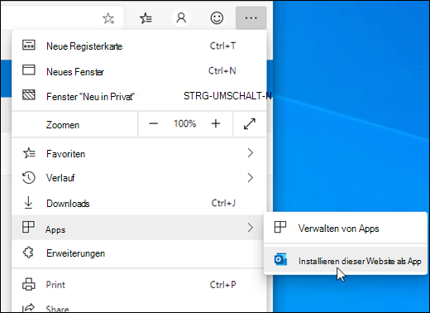Click the Ctrl+J shortcut text
430x313 pixels.
pyautogui.click(x=223, y=203)
